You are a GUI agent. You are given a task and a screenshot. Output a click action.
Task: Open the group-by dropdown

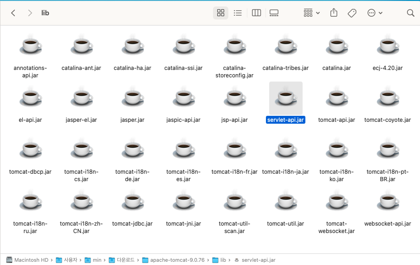[x=311, y=13]
